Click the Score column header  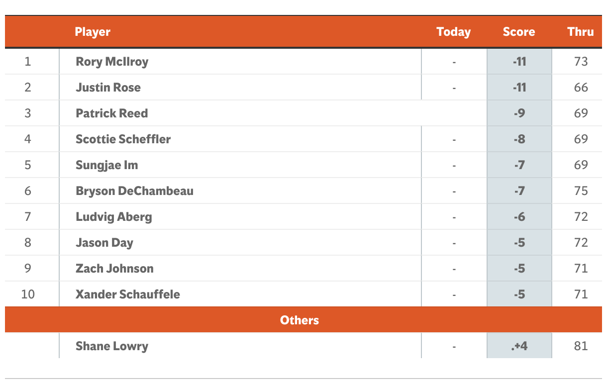point(519,32)
